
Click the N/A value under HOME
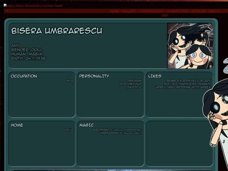point(70,130)
